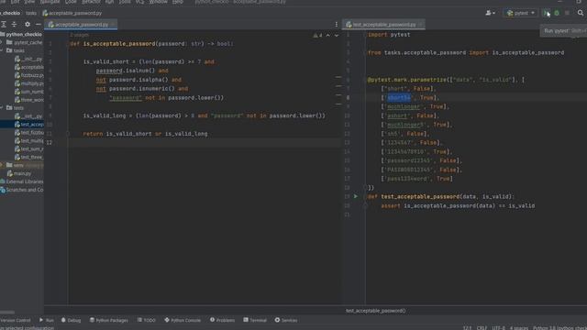587x330 pixels.
Task: Open the Refactor menu
Action: point(91,2)
